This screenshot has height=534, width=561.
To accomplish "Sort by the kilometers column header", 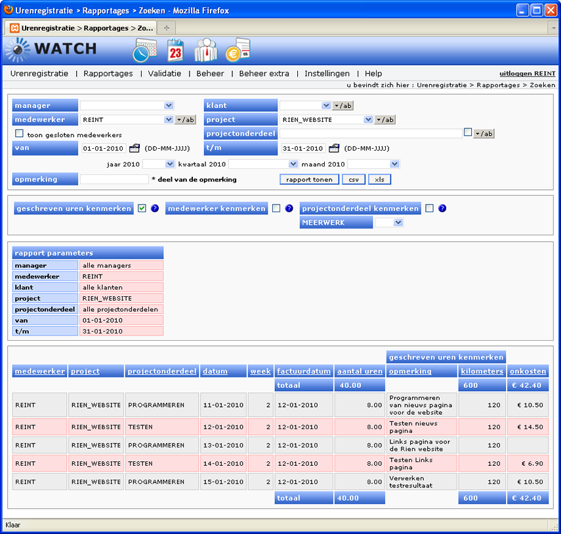I will [482, 371].
